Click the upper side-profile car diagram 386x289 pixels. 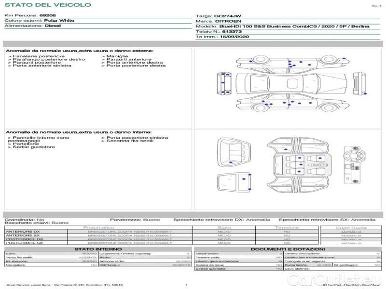click(x=289, y=62)
